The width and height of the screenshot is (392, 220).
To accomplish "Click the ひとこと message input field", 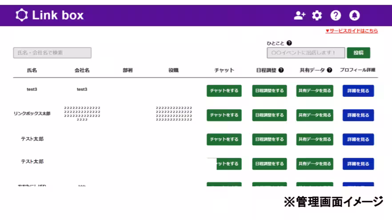I will coord(306,53).
